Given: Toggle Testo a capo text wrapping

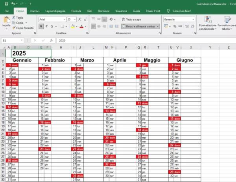Looking at the screenshot, I should (x=131, y=19).
